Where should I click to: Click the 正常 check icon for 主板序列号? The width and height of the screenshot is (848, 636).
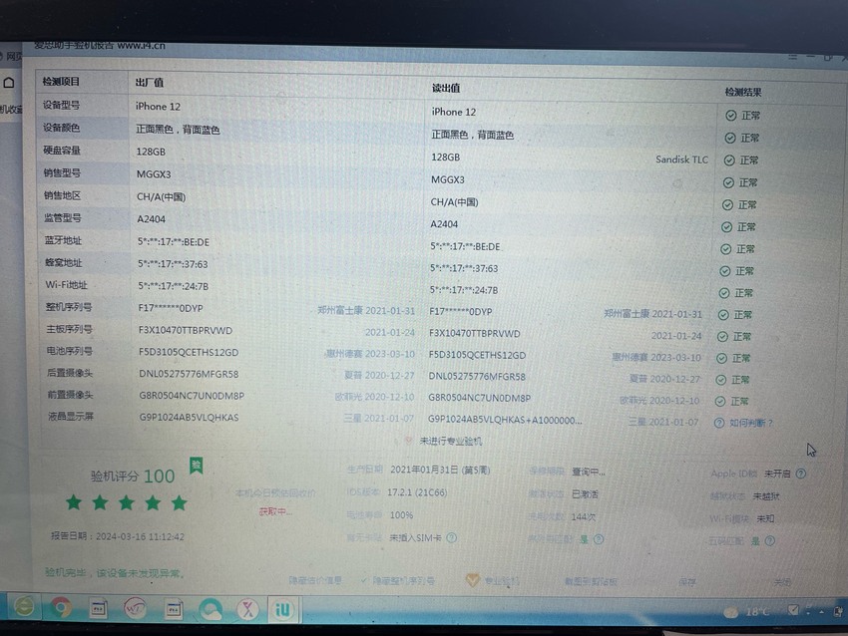722,337
